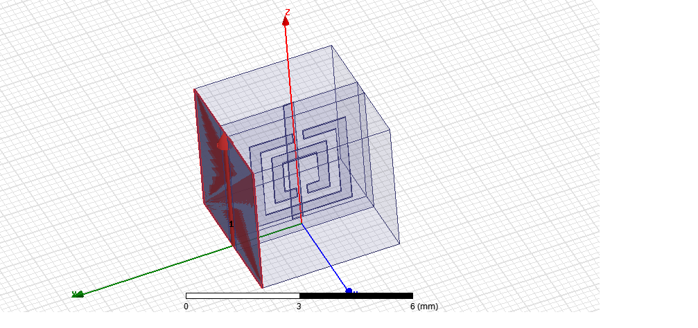Screen dimensions: 698x328
Task: Select the green Y axis arrowhead
Action: 78,294
